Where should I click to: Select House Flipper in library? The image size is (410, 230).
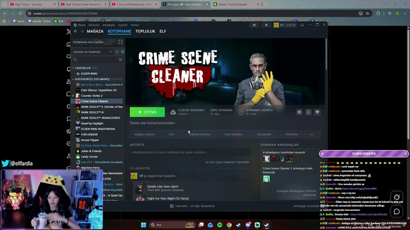point(90,140)
